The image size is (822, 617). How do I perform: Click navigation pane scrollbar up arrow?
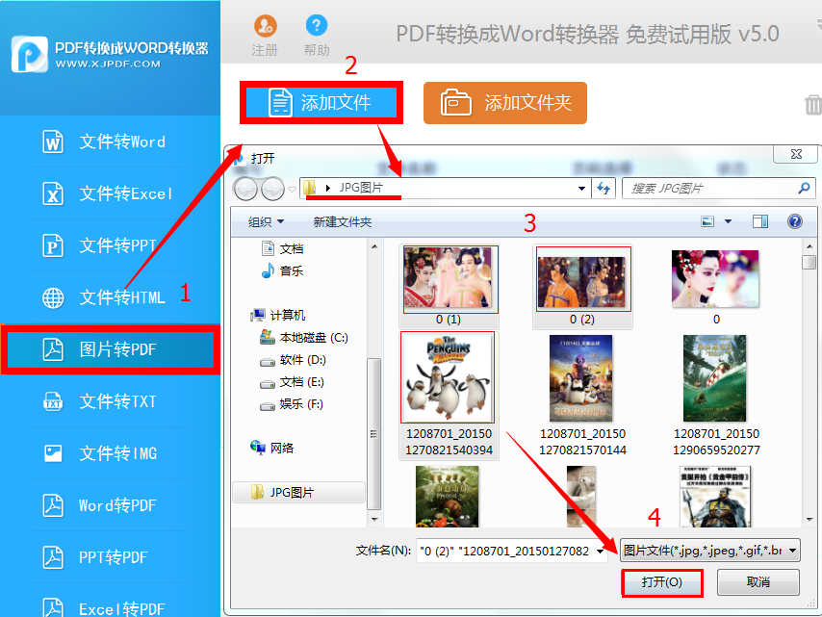pos(374,245)
